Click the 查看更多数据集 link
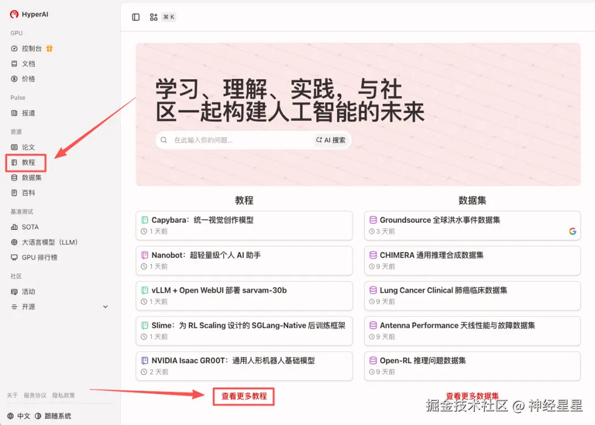 472,396
